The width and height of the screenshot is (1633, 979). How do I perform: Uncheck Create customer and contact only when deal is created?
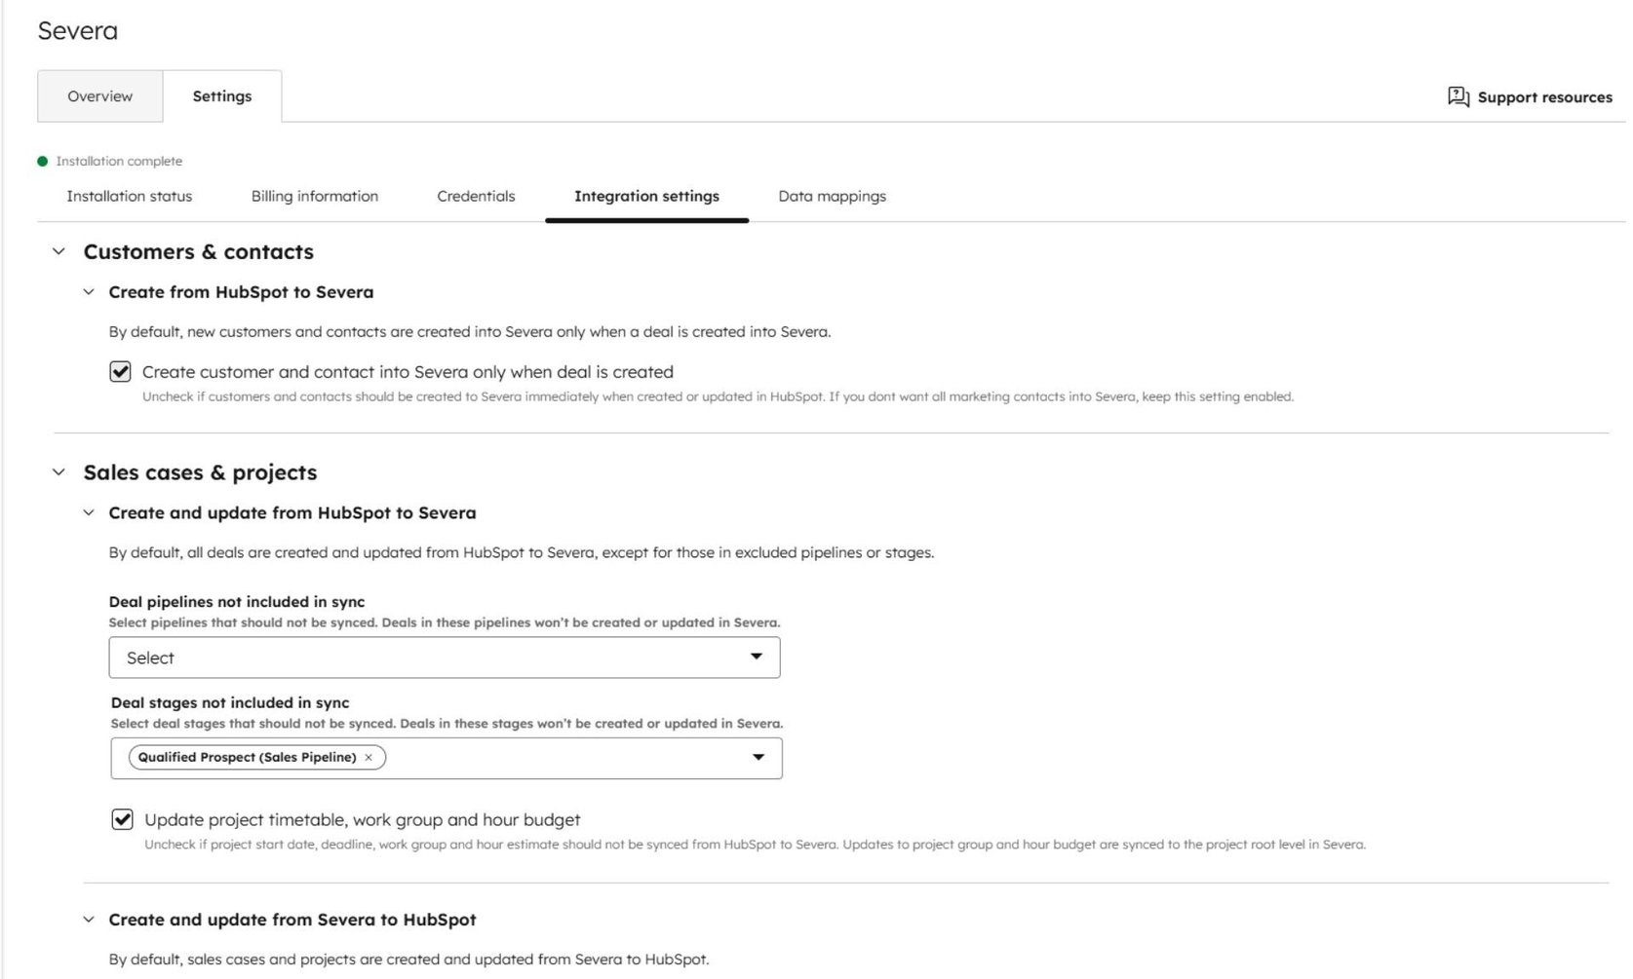(x=120, y=371)
